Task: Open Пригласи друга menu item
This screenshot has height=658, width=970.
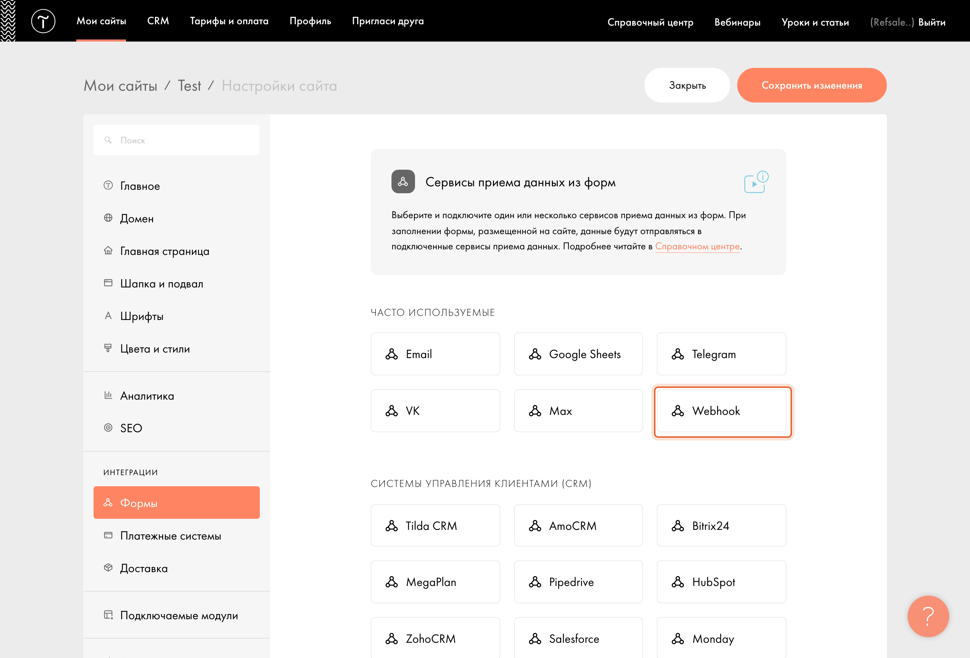Action: click(x=388, y=21)
